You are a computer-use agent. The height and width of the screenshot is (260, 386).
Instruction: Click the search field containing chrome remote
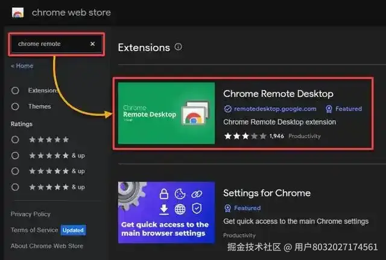coord(56,44)
